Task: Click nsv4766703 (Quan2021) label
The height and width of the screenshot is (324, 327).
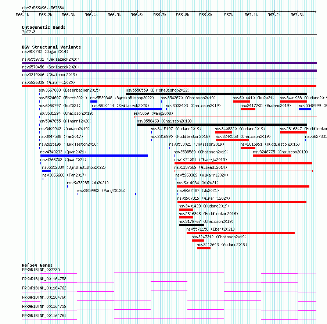Action: click(63, 160)
